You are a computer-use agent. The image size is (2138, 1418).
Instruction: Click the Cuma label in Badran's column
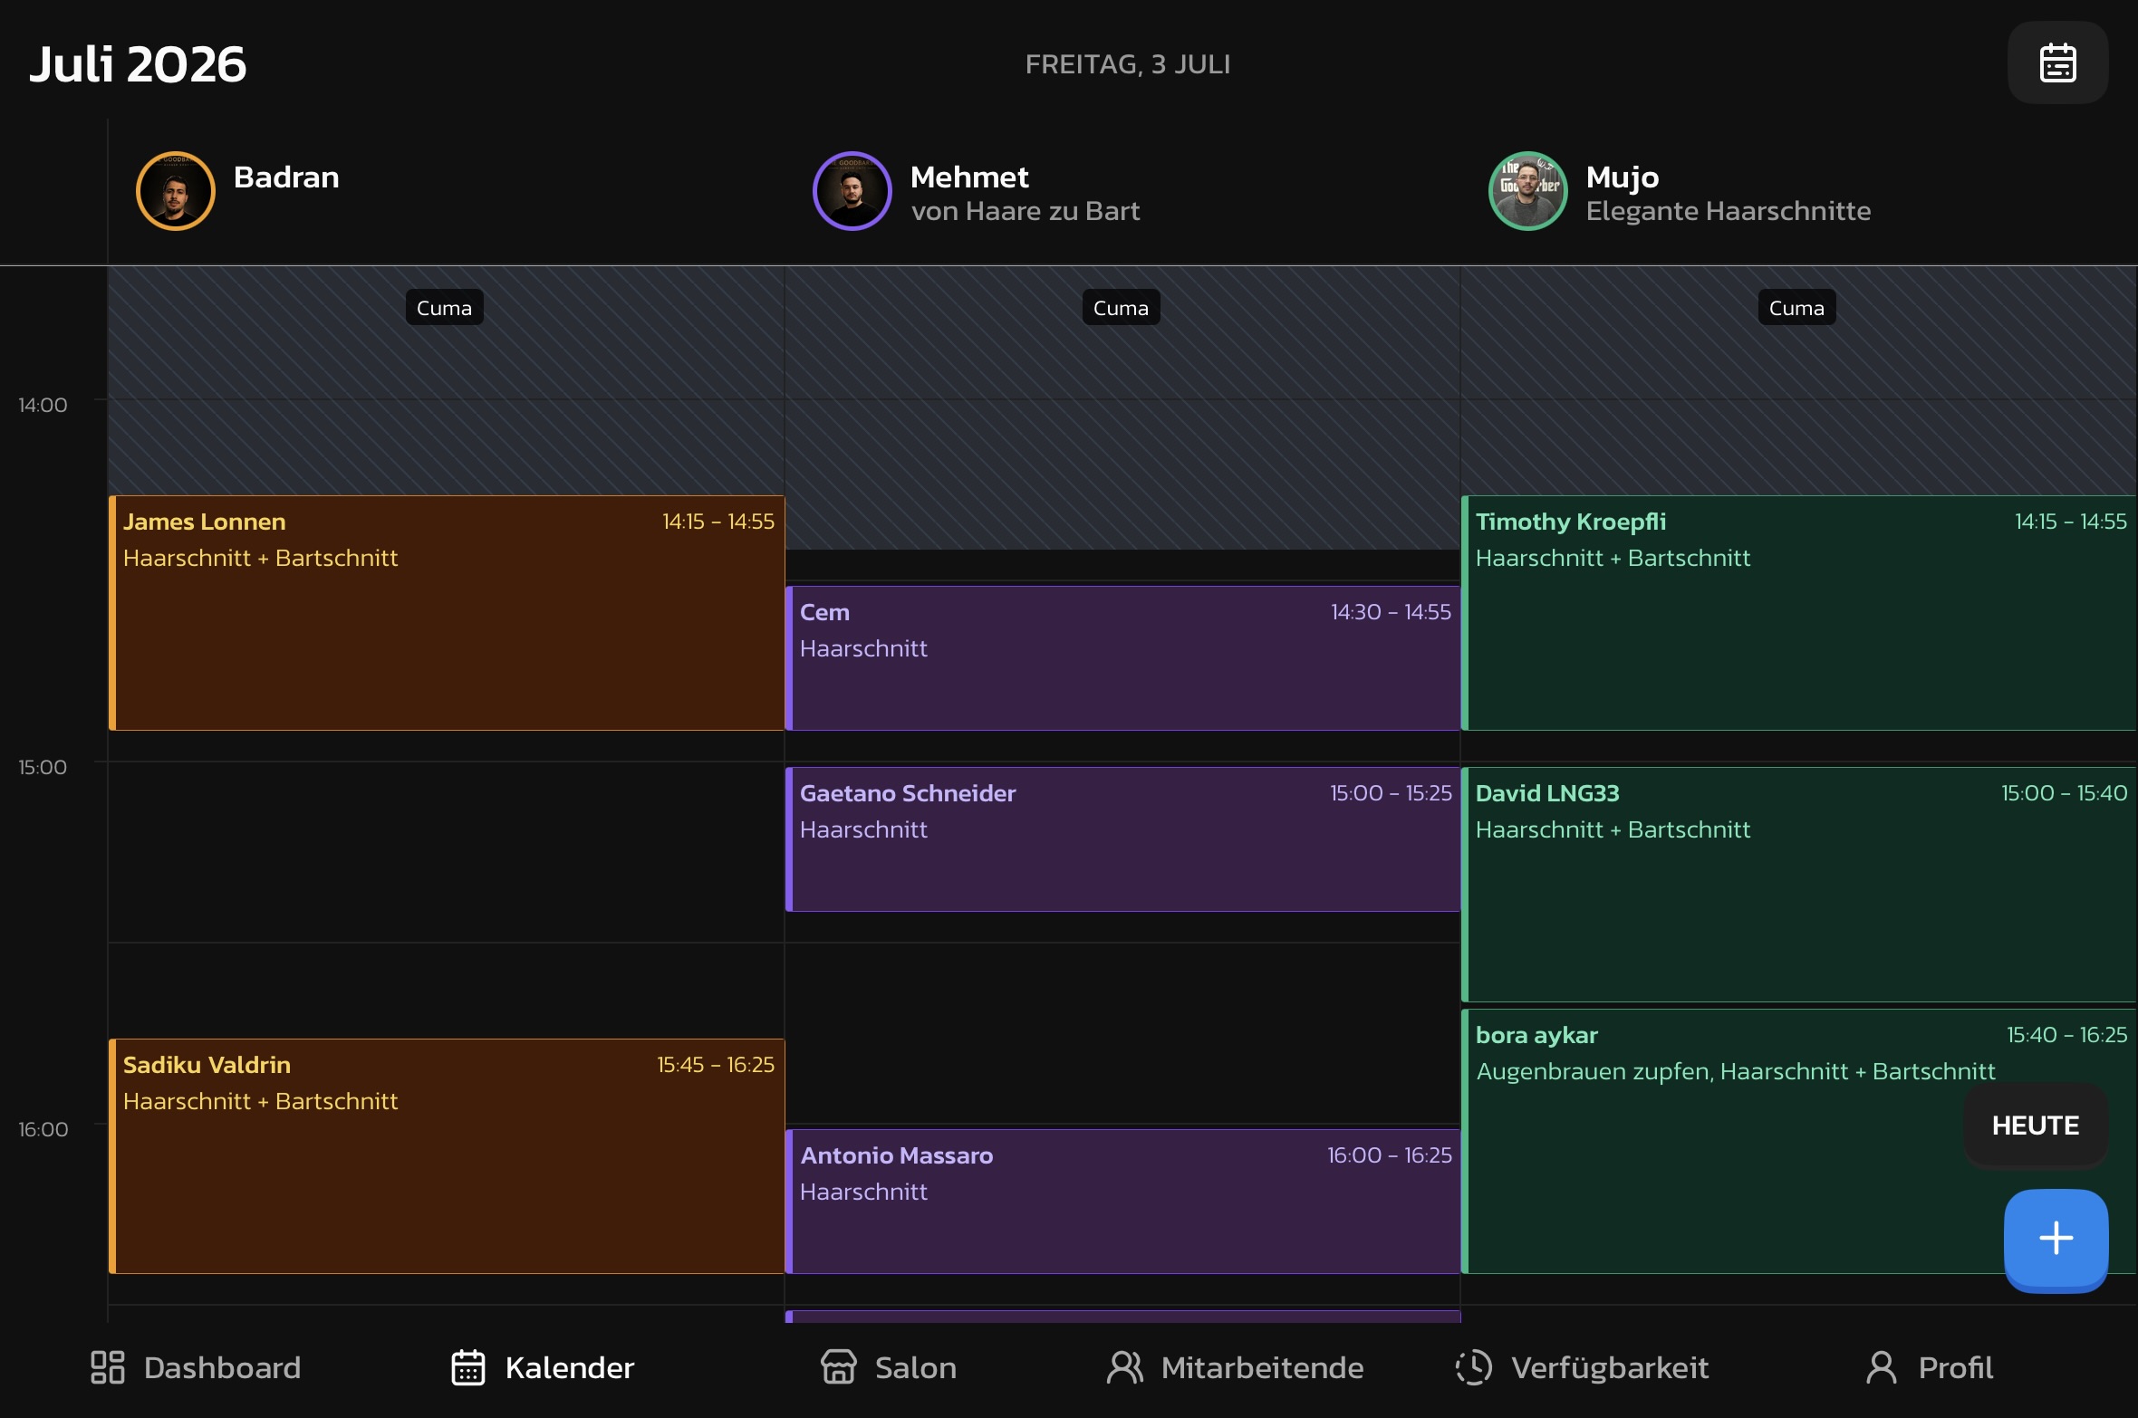click(444, 308)
